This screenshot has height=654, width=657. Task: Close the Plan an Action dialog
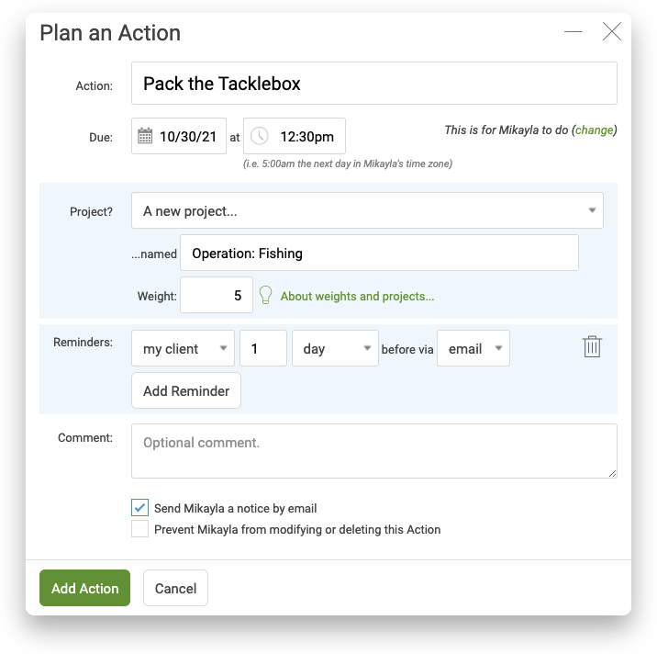(x=611, y=31)
